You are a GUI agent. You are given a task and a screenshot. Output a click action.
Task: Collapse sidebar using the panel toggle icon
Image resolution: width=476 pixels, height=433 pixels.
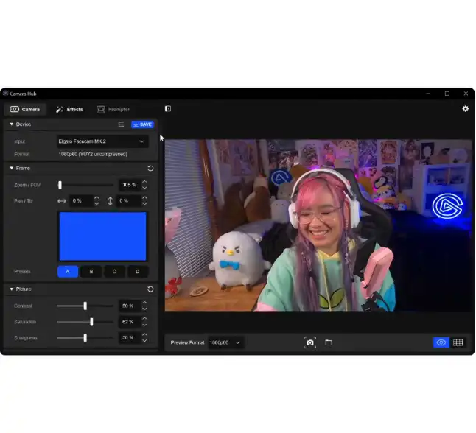coord(168,109)
